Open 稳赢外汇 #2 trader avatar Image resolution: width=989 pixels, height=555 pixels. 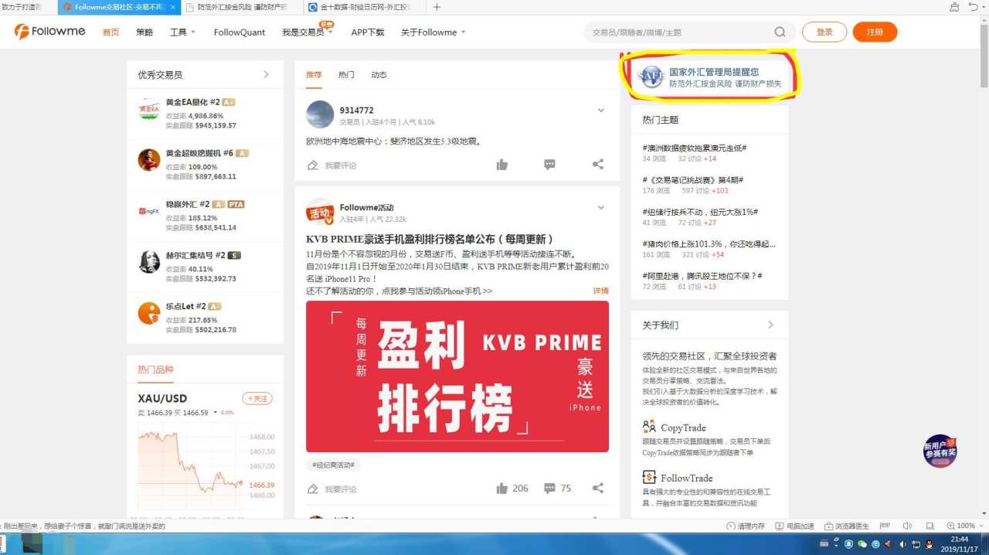[x=149, y=211]
